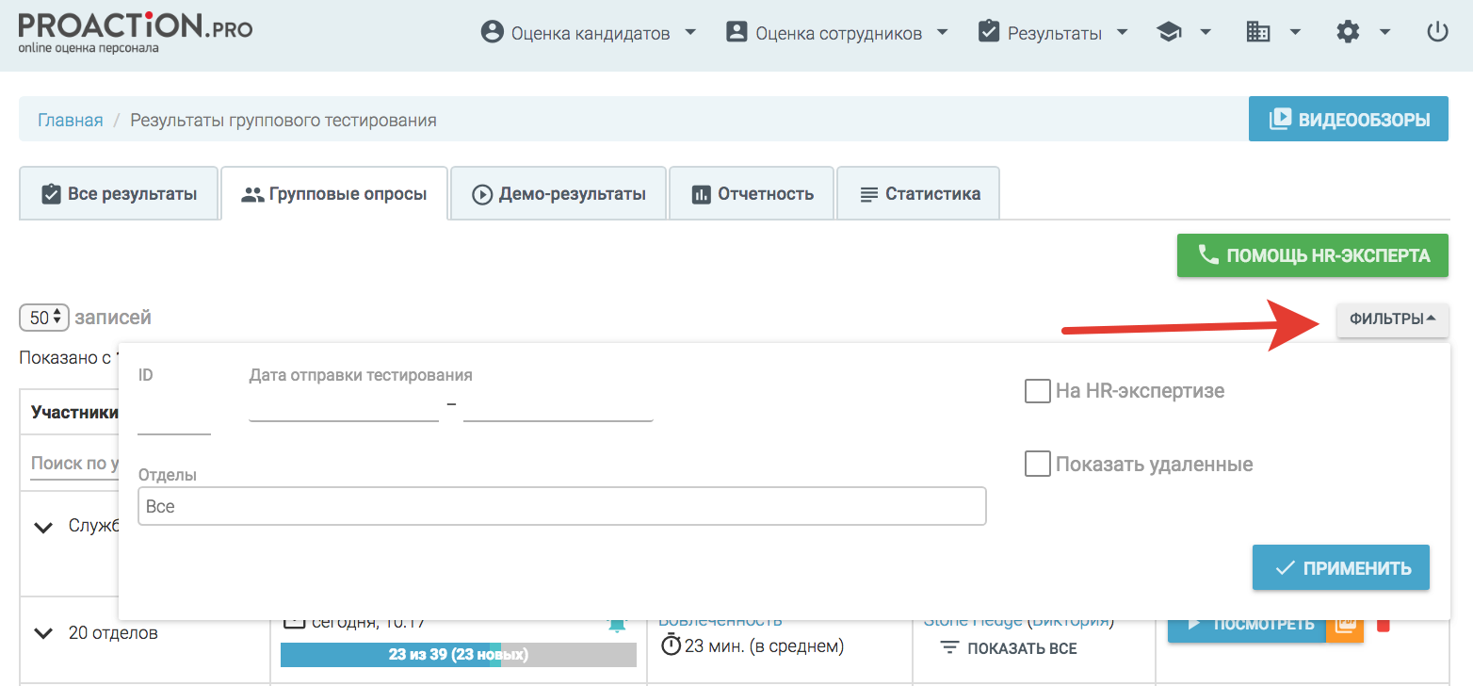
Task: Click ПОКАЗАТЬ ВСЕ filter link
Action: pos(1010,648)
